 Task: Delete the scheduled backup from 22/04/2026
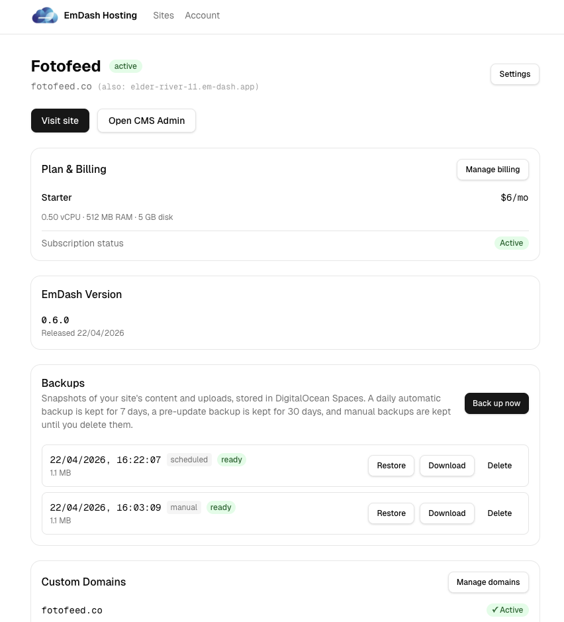tap(499, 466)
